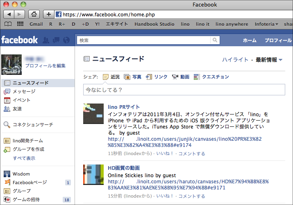Open linoit.com junjik canvas URL
Image resolution: width=293 pixels, height=205 pixels.
click(185, 142)
